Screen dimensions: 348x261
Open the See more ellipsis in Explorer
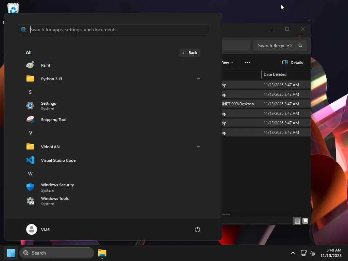[247, 63]
